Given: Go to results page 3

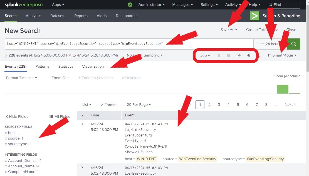Looking at the screenshot, I should (x=219, y=105).
